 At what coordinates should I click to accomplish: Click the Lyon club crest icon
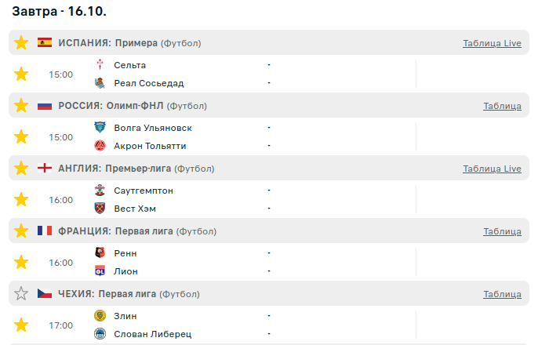pos(100,271)
